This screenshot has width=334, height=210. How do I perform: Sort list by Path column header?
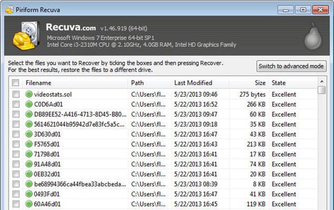point(149,83)
